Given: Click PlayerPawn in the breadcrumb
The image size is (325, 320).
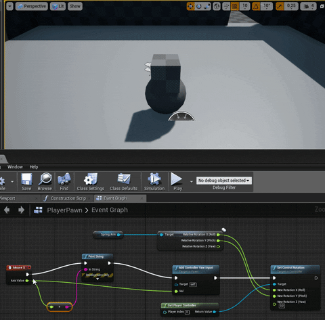Looking at the screenshot, I should pyautogui.click(x=64, y=210).
